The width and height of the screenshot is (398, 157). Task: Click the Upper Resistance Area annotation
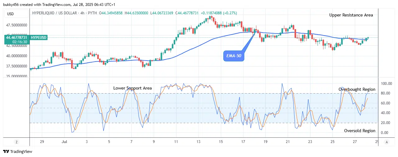point(351,15)
